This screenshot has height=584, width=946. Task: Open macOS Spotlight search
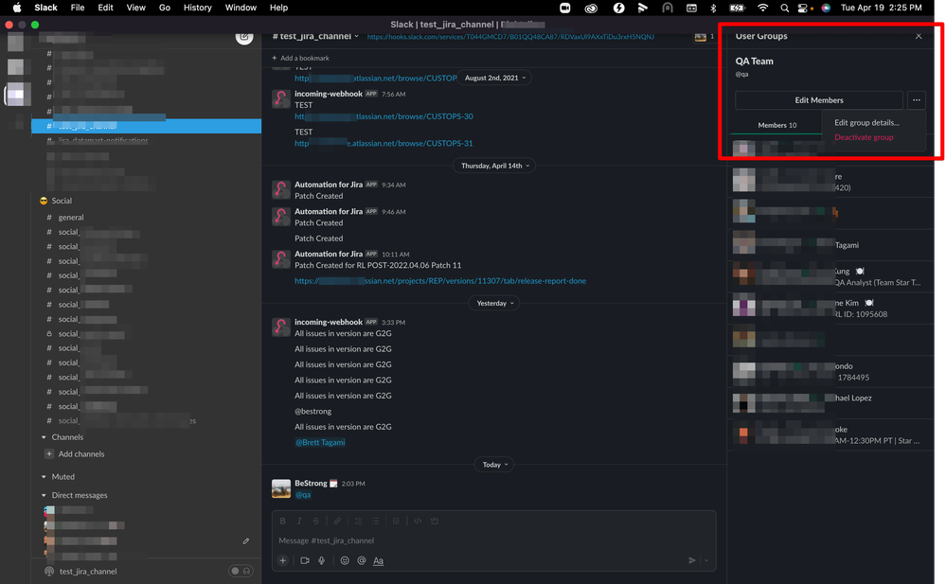(x=784, y=8)
